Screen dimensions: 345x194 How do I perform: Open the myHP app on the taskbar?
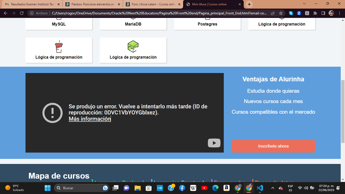160,188
